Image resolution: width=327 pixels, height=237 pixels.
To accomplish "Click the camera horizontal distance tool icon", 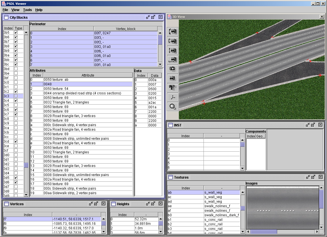I will [x=173, y=59].
